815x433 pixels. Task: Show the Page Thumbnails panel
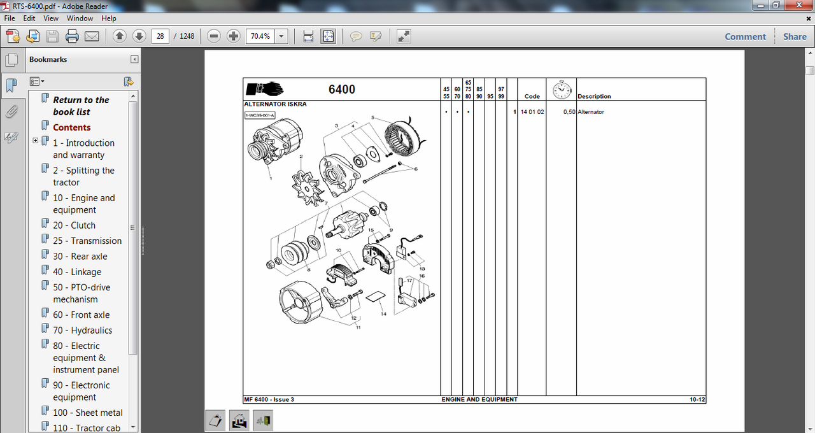11,60
